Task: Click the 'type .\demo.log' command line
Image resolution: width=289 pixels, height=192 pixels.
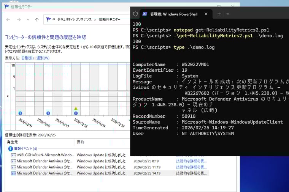Action: 174,47
